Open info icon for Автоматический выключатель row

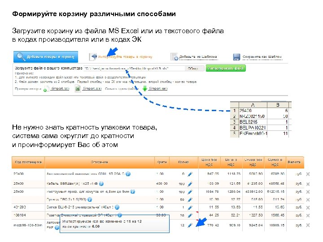pos(128,174)
